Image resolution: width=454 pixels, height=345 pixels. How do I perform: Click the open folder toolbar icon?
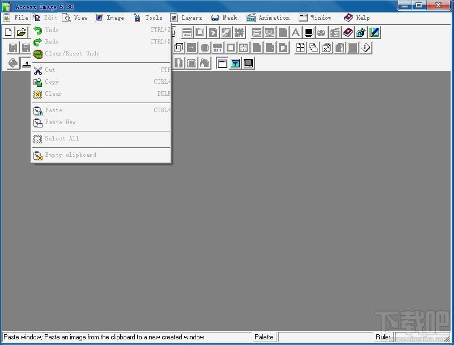21,32
